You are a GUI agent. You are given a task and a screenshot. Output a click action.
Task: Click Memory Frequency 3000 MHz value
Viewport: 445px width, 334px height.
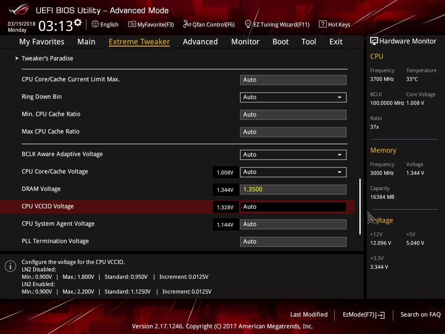coord(382,173)
